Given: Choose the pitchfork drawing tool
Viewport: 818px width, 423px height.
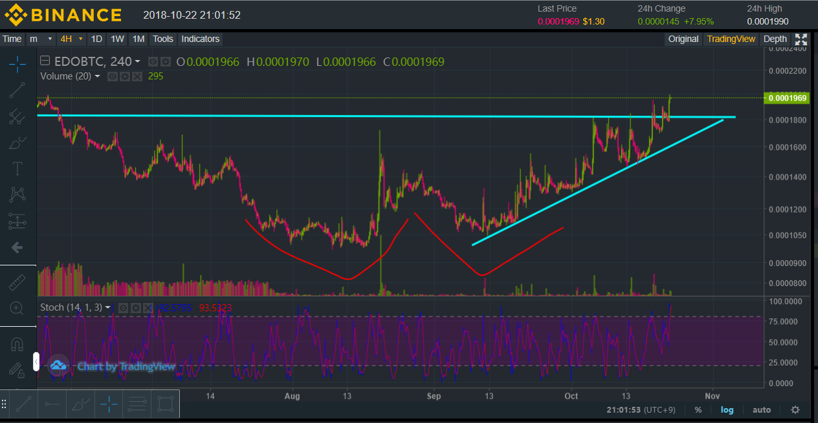Looking at the screenshot, I should coord(17,117).
